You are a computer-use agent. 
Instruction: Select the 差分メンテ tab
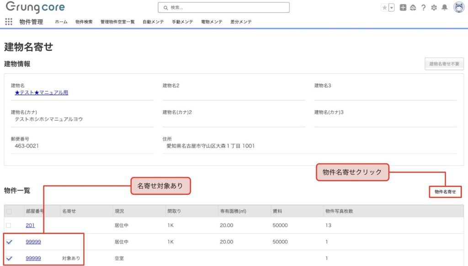coord(241,22)
